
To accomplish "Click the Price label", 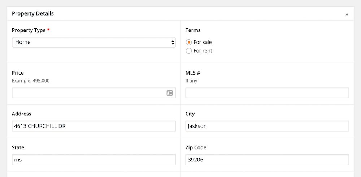I will tap(18, 73).
